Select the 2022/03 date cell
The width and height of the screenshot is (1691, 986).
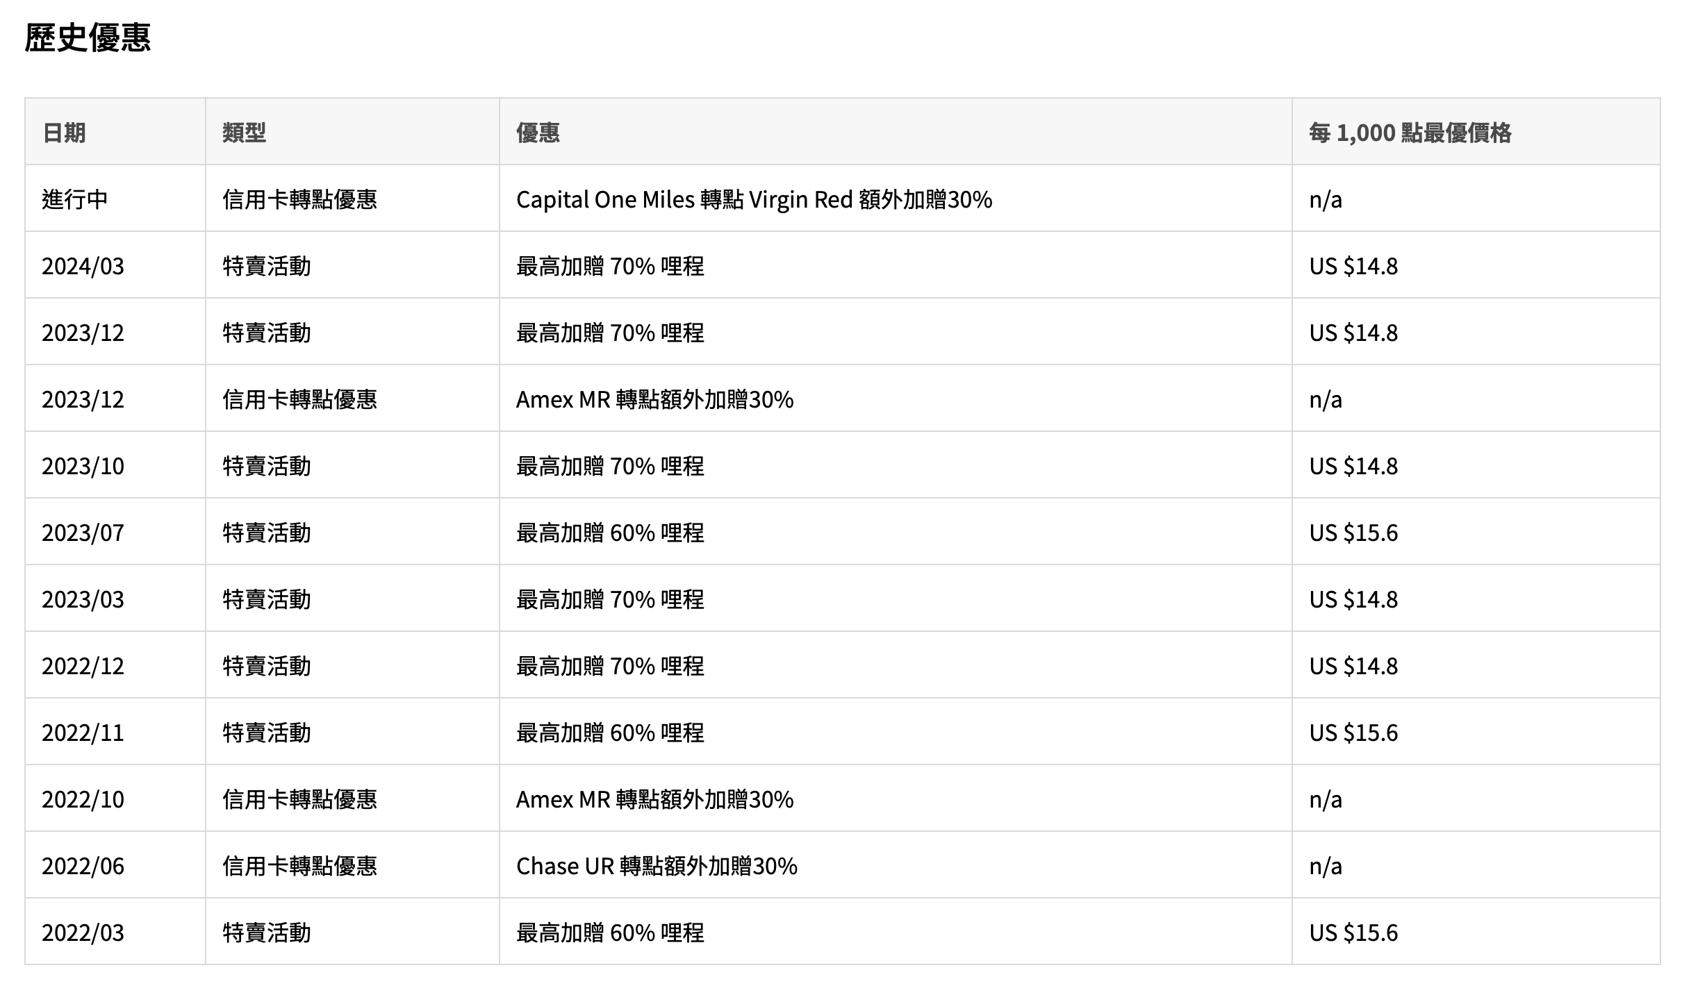coord(83,933)
